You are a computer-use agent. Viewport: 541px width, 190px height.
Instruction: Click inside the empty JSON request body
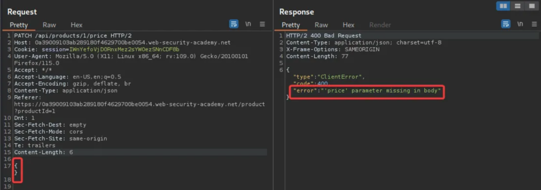(x=16, y=169)
